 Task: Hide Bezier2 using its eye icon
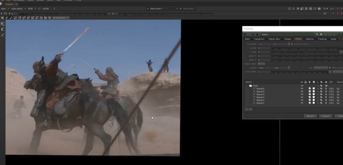pos(302,100)
